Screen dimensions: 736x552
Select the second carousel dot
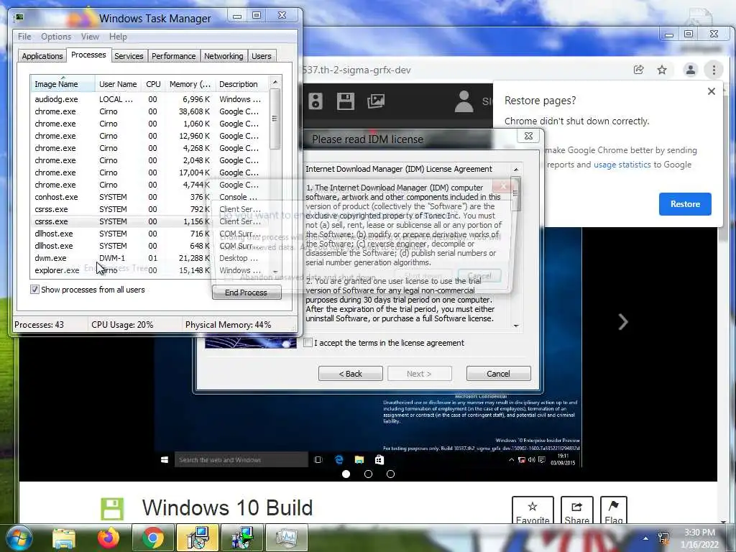pos(369,474)
